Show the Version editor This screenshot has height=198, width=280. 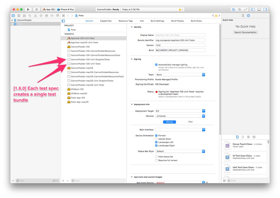point(246,10)
